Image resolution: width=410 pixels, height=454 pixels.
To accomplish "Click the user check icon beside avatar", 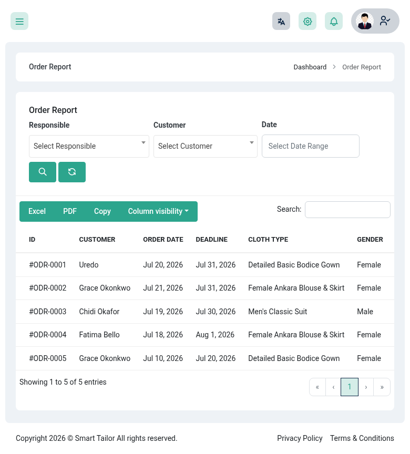I will (x=385, y=21).
